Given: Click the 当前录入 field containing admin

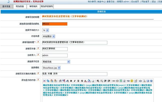Looking at the screenshot, I should 55,55.
